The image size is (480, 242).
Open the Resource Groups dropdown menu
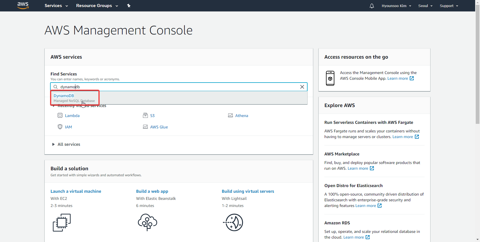(97, 6)
